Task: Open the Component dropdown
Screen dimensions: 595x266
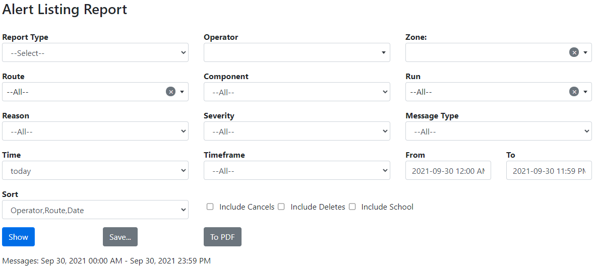Action: click(x=296, y=92)
